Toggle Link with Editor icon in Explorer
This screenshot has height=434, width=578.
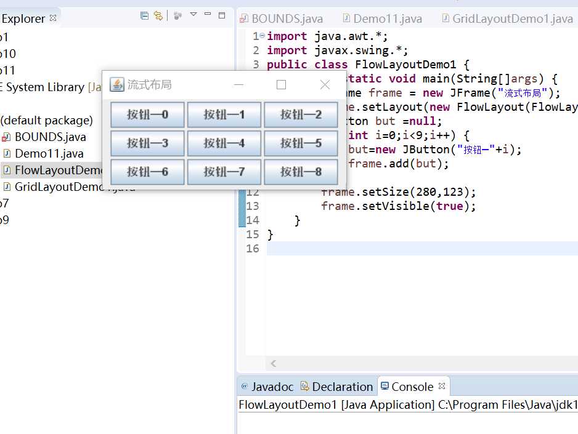coord(158,15)
